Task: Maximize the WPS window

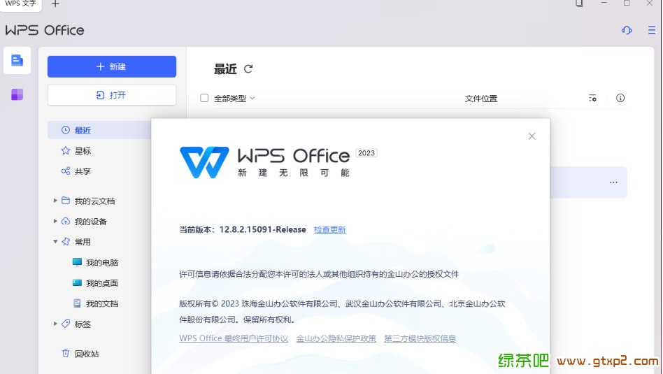Action: (627, 3)
